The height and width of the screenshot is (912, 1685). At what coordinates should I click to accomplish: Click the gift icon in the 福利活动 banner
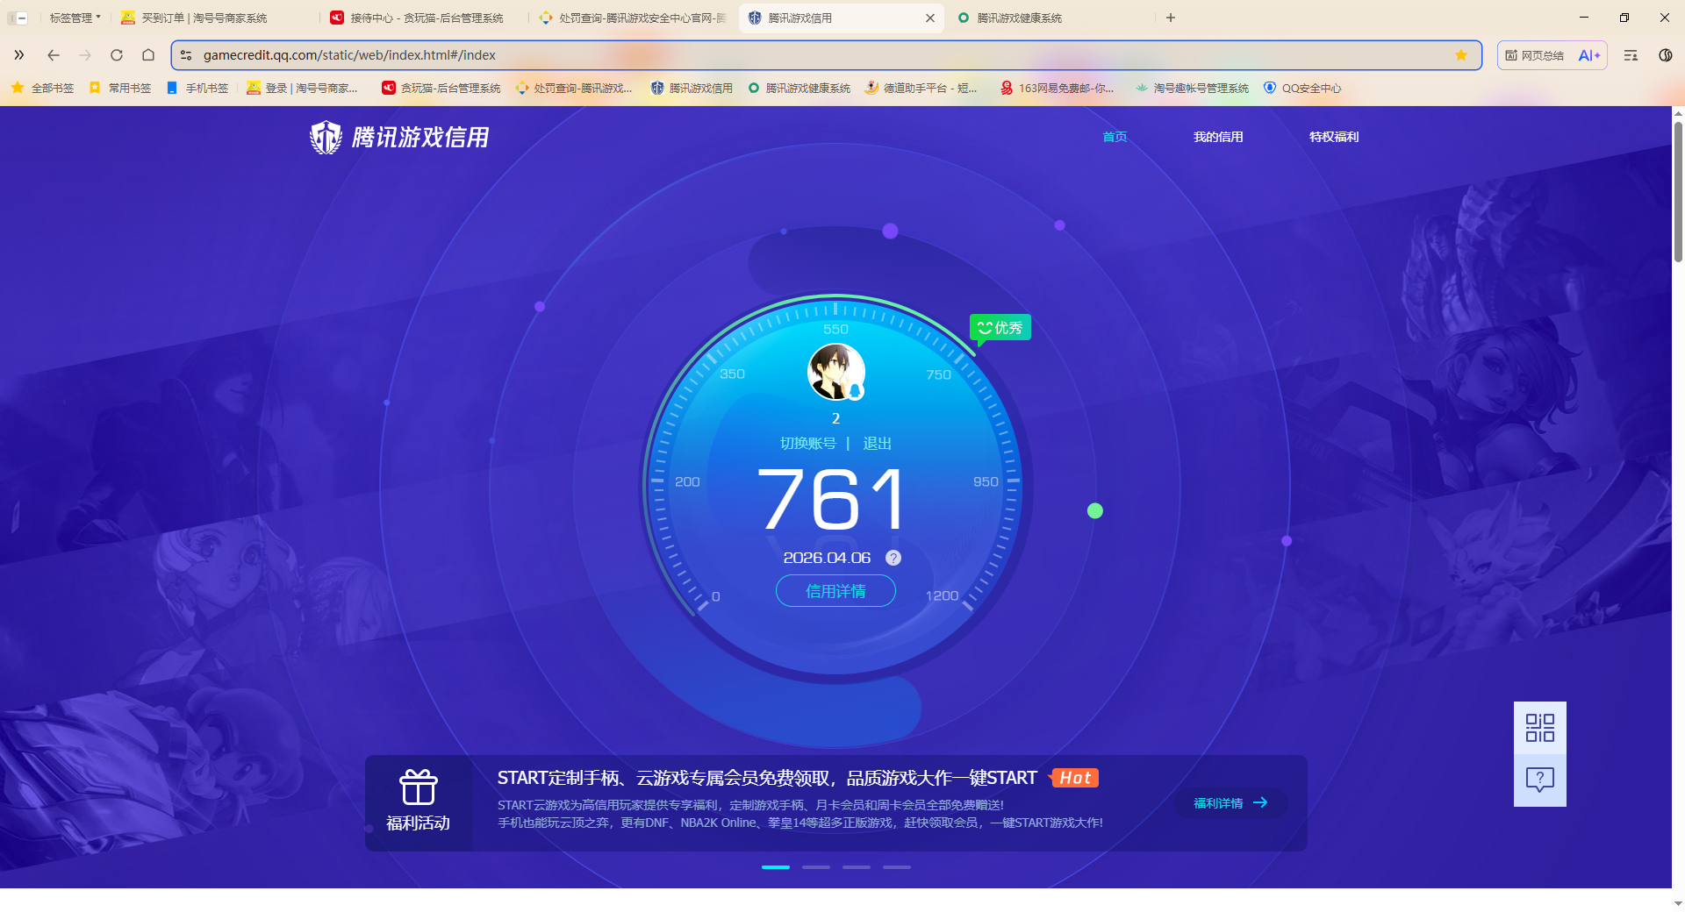(x=419, y=787)
